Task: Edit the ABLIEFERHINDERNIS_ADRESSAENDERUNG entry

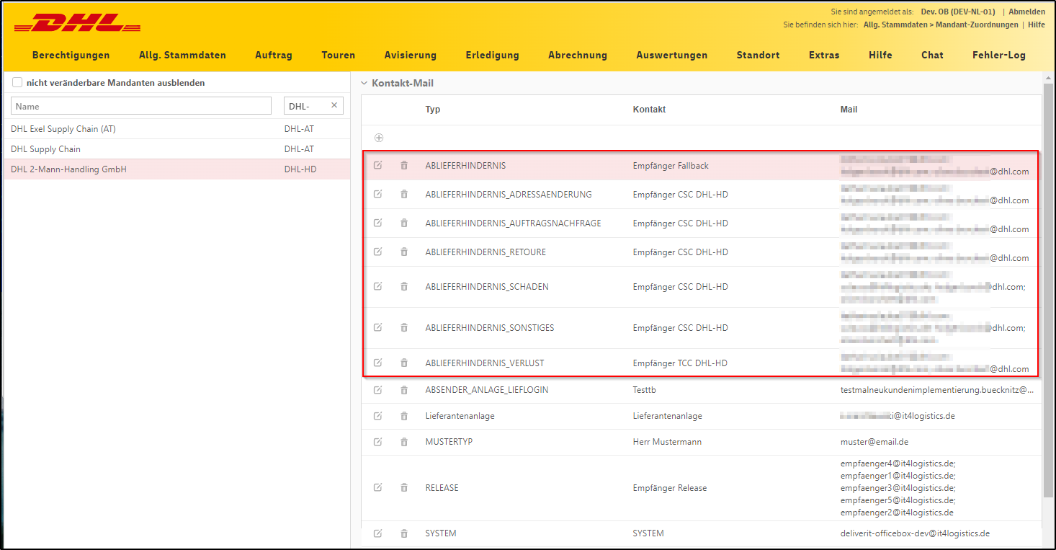Action: [378, 194]
